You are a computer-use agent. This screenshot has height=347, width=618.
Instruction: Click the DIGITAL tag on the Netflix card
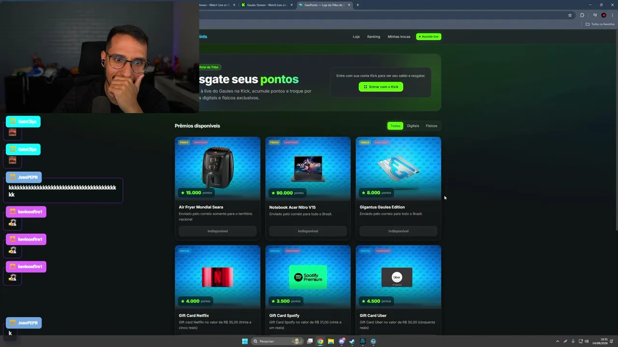184,251
